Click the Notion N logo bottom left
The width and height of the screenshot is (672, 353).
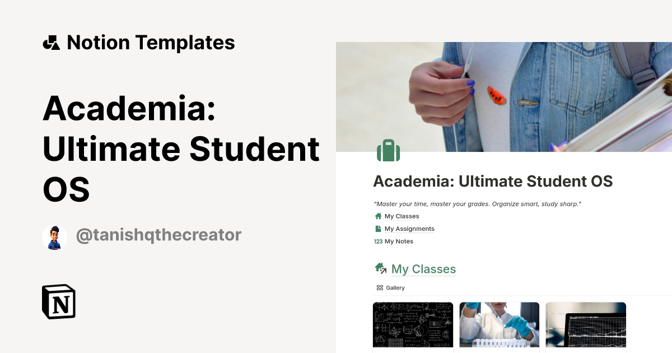(58, 302)
